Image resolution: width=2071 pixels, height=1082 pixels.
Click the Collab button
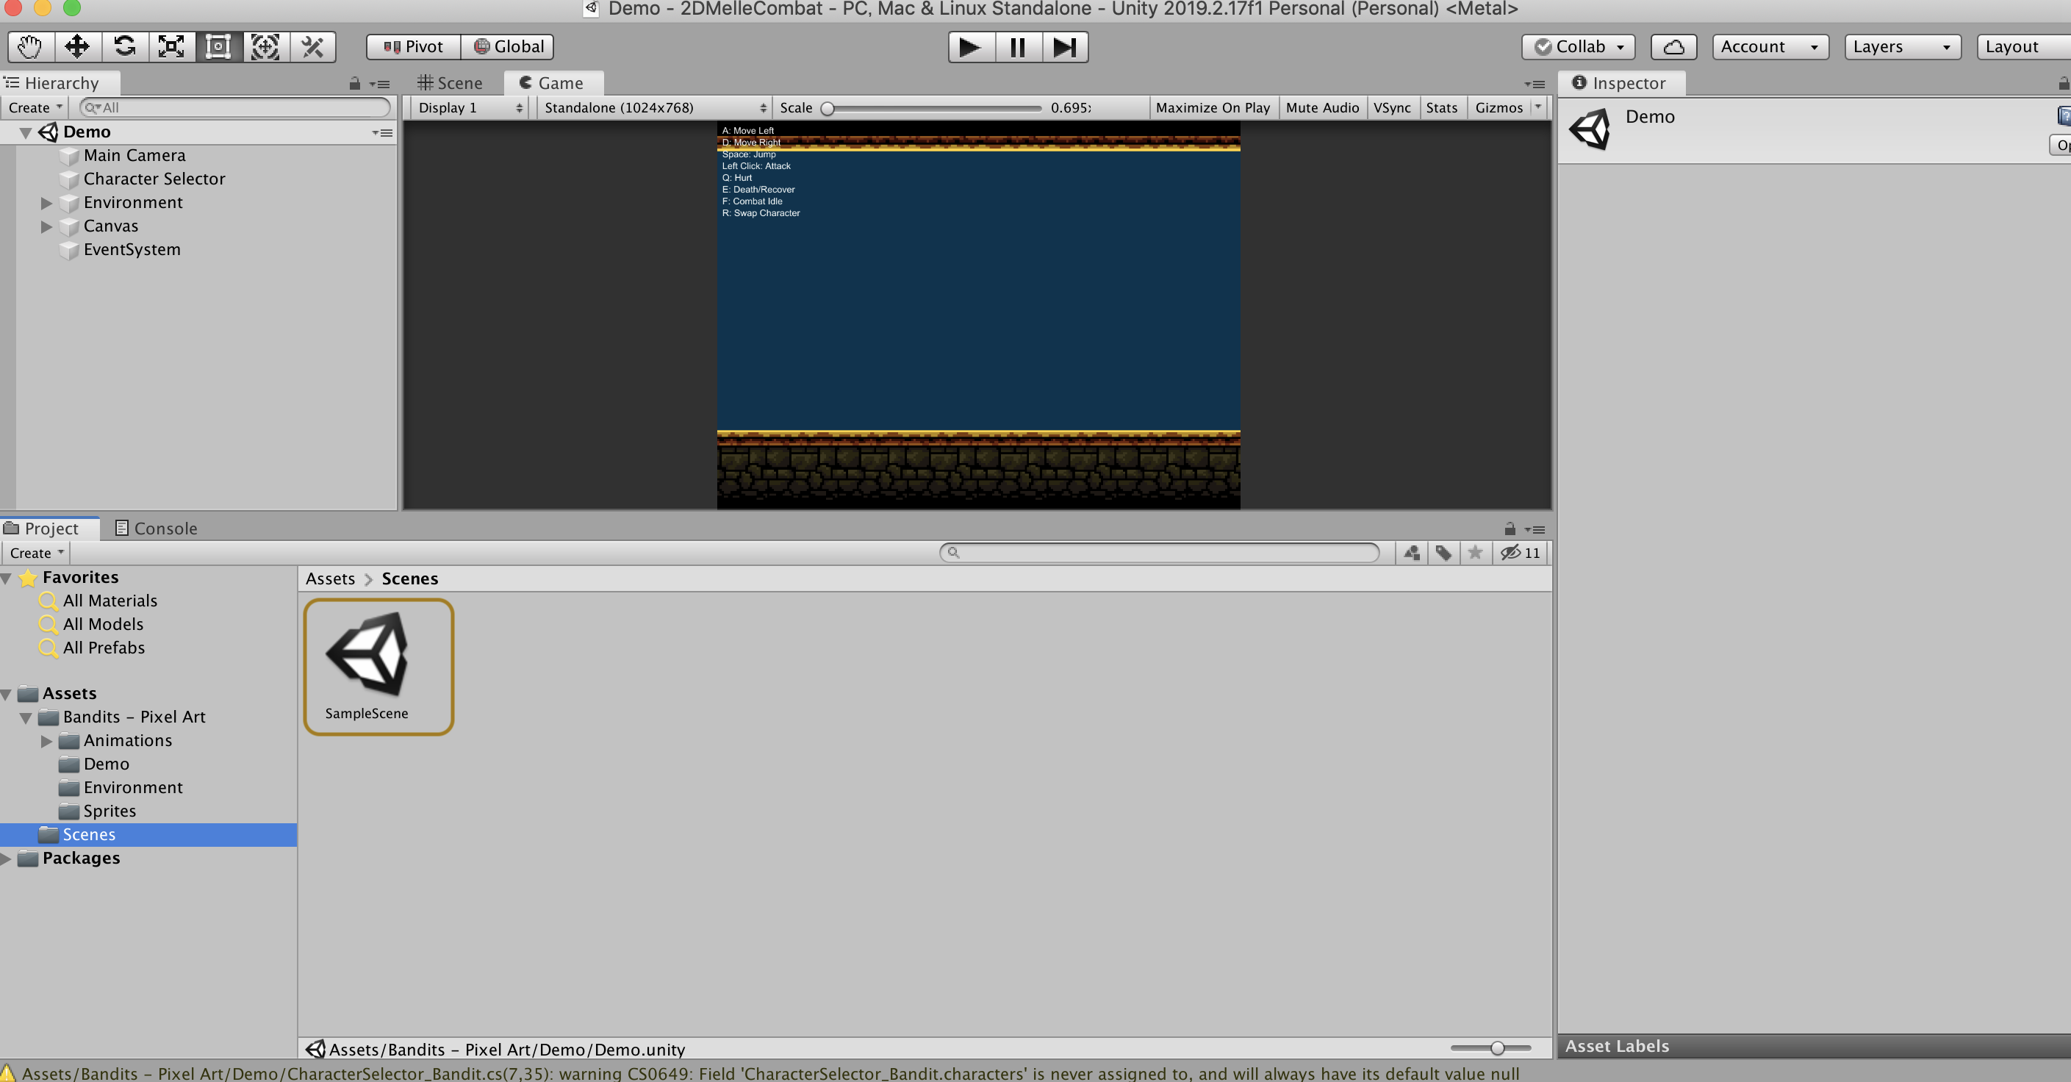(x=1578, y=46)
